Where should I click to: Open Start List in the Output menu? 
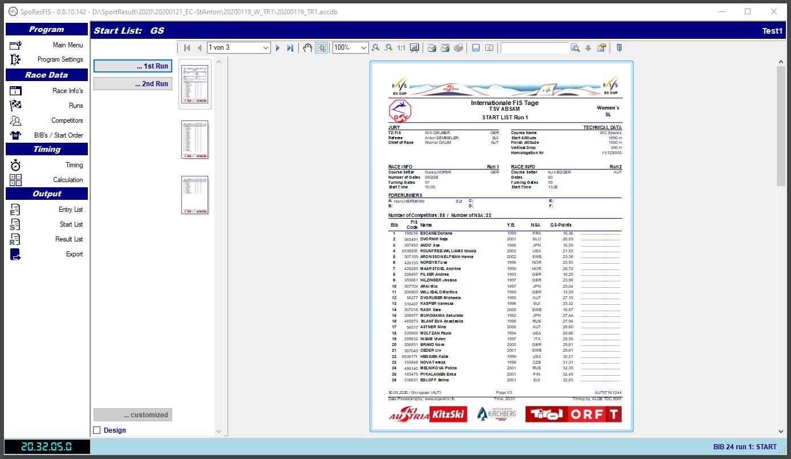[71, 224]
